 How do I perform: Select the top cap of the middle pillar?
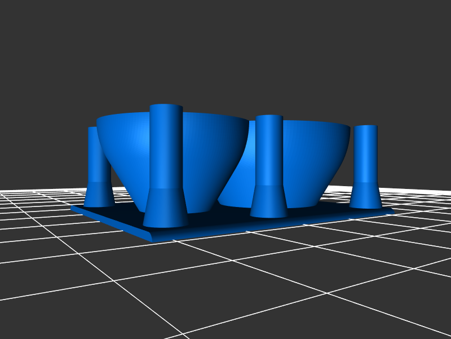(269, 117)
